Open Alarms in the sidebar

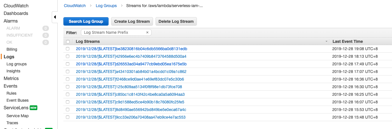(11, 21)
